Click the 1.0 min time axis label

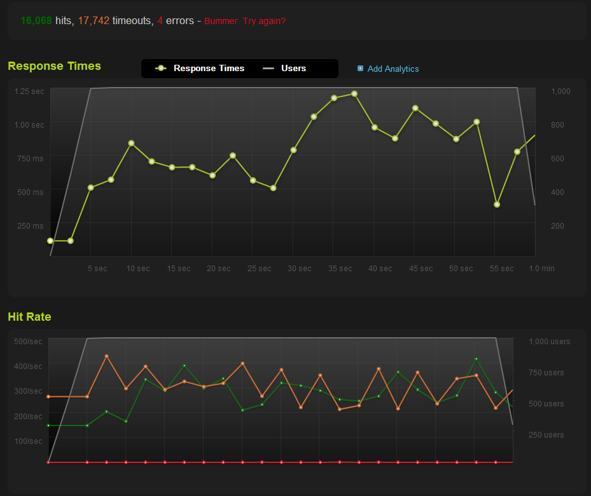[541, 269]
